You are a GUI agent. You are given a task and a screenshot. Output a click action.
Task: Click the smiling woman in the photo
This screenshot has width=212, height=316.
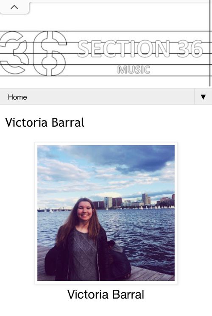(x=84, y=240)
